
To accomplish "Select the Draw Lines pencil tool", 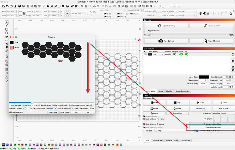I will pos(6,26).
